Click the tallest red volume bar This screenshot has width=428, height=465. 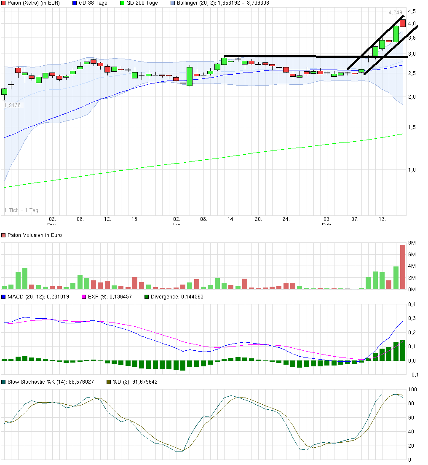pos(402,267)
